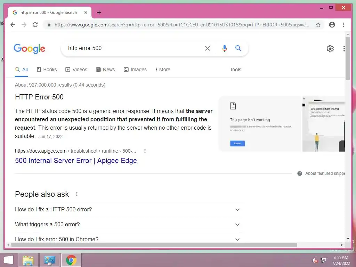Expand 'How do I fix a HTTP 500 error?'

coord(129,210)
